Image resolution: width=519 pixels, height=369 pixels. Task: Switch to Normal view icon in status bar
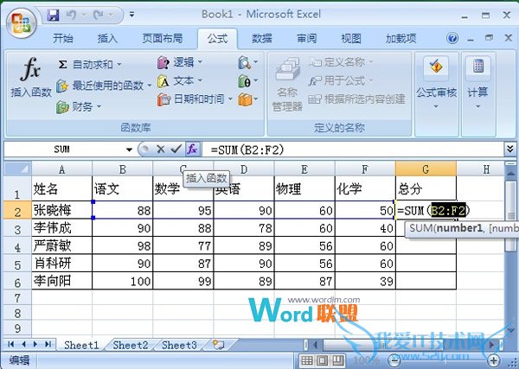307,360
